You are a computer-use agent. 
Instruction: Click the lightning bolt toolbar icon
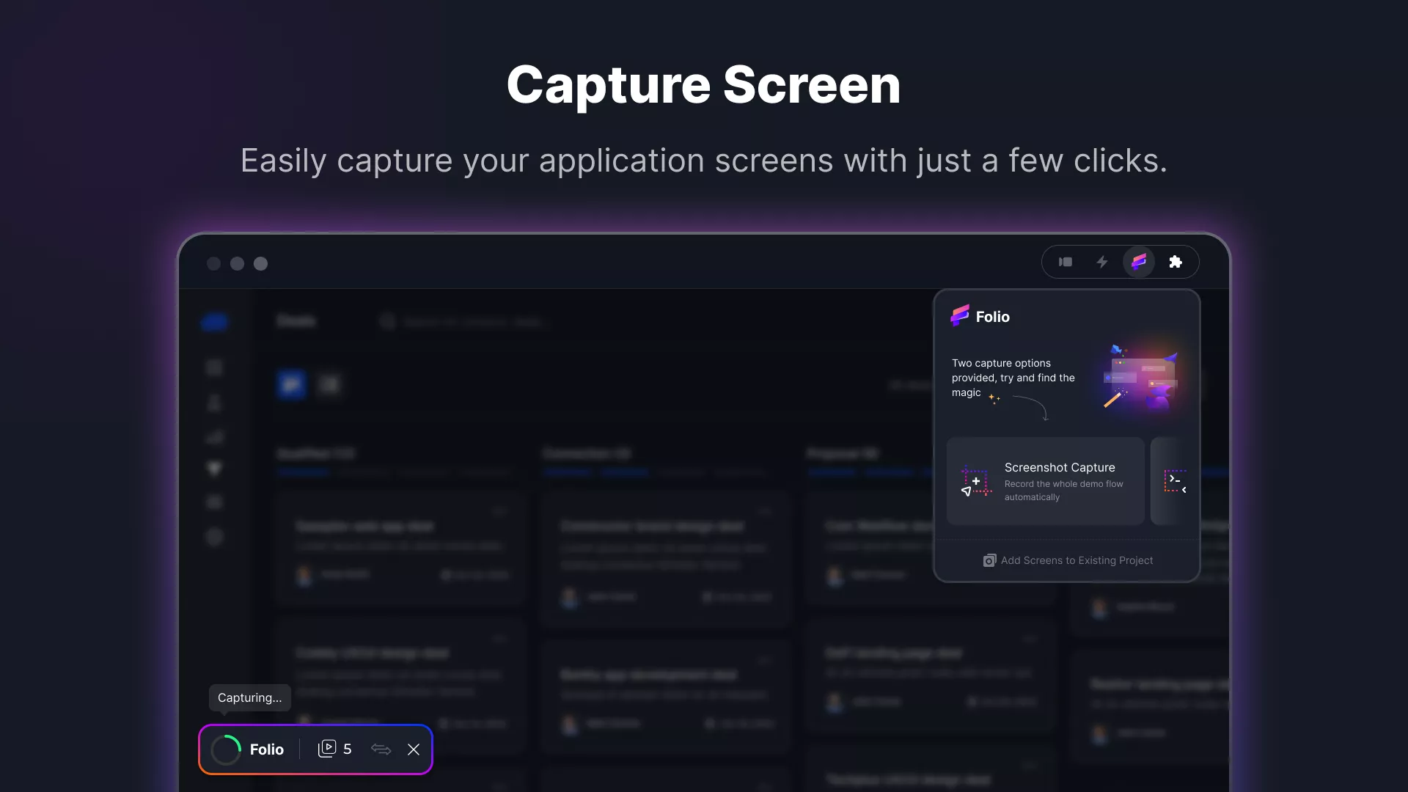click(x=1101, y=262)
